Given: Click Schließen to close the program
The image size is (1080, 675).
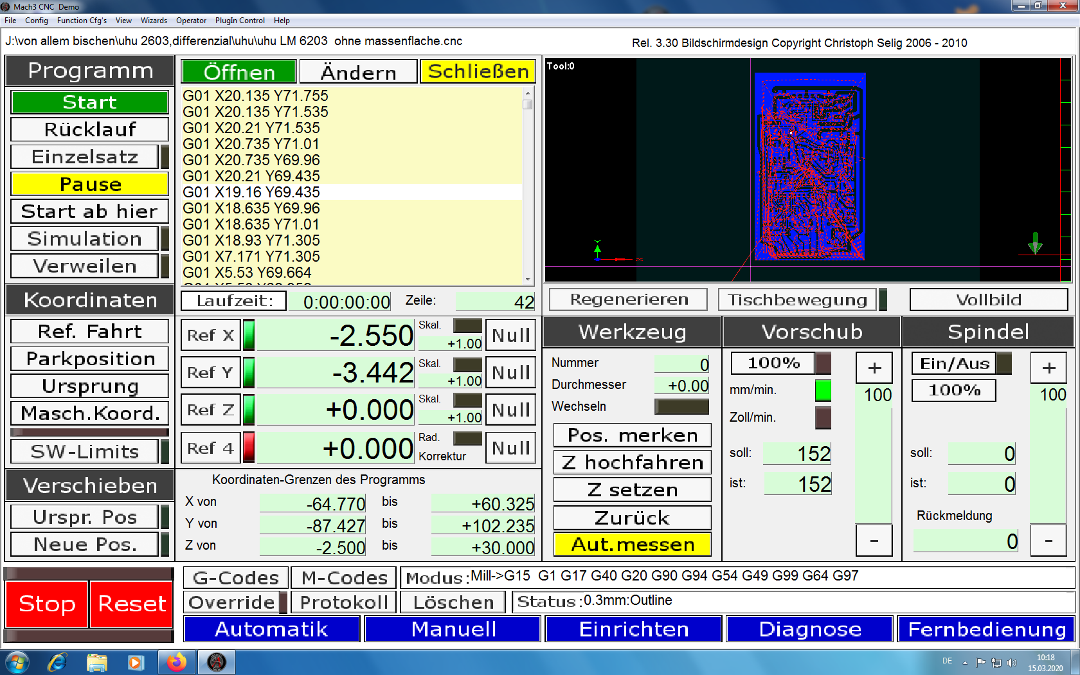Looking at the screenshot, I should pos(478,71).
